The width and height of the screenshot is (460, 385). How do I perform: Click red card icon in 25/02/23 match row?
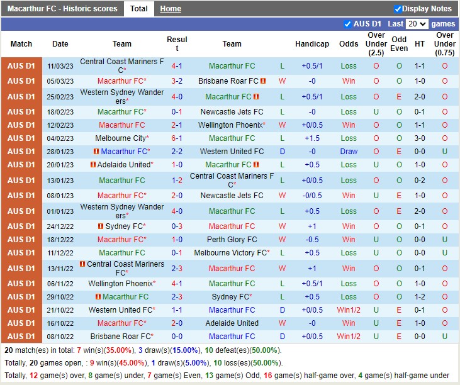(x=257, y=97)
